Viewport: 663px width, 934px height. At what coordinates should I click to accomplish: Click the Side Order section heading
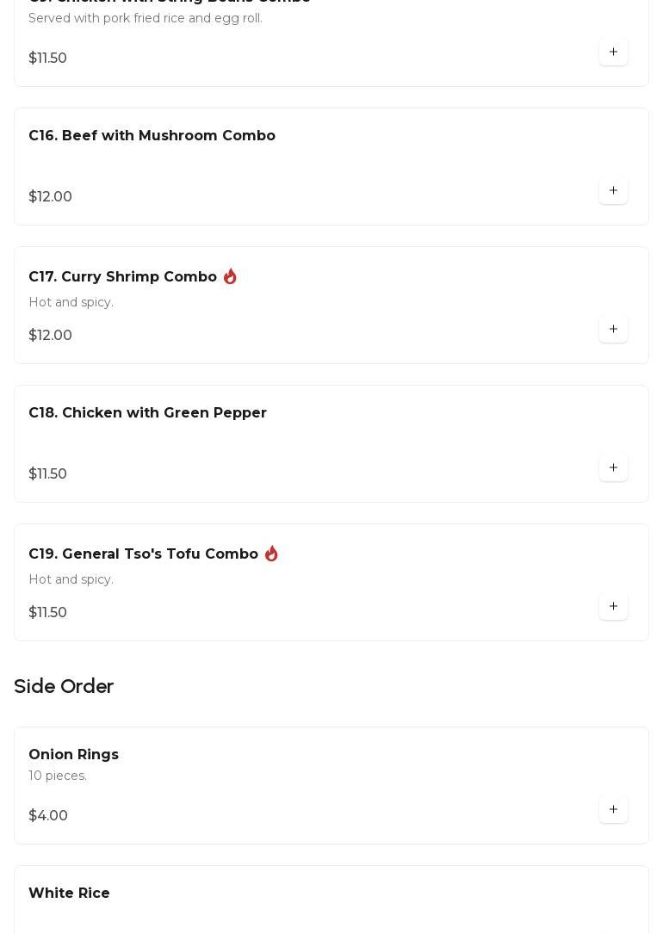click(64, 687)
